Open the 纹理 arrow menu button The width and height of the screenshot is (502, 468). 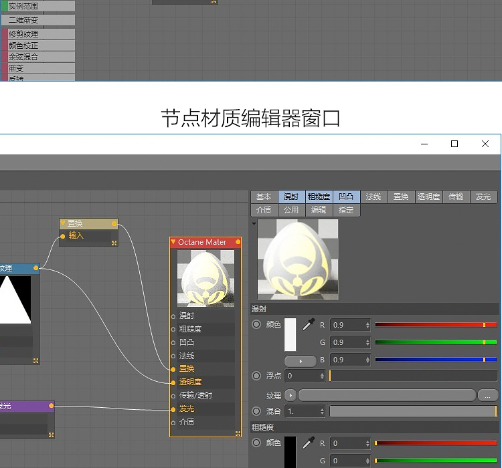(x=290, y=395)
